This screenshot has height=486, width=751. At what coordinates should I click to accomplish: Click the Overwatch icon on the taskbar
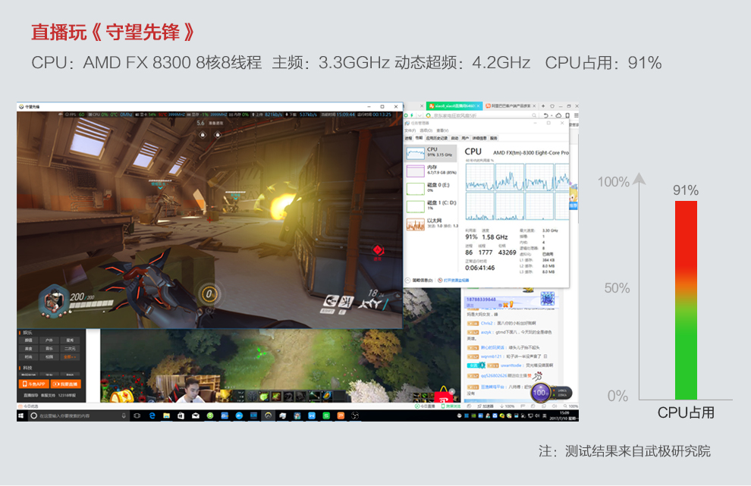(269, 415)
